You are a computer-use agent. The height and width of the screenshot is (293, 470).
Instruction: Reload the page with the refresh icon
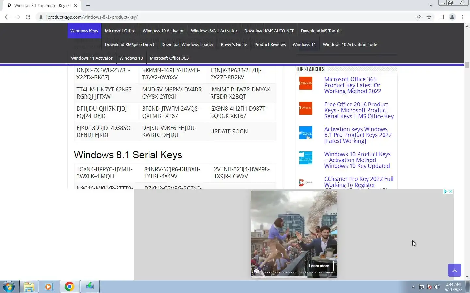[28, 17]
